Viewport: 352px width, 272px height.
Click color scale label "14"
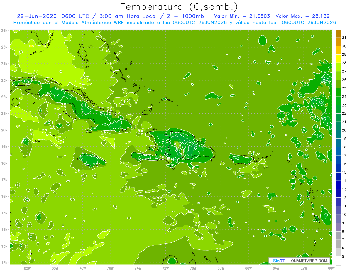(x=344, y=181)
